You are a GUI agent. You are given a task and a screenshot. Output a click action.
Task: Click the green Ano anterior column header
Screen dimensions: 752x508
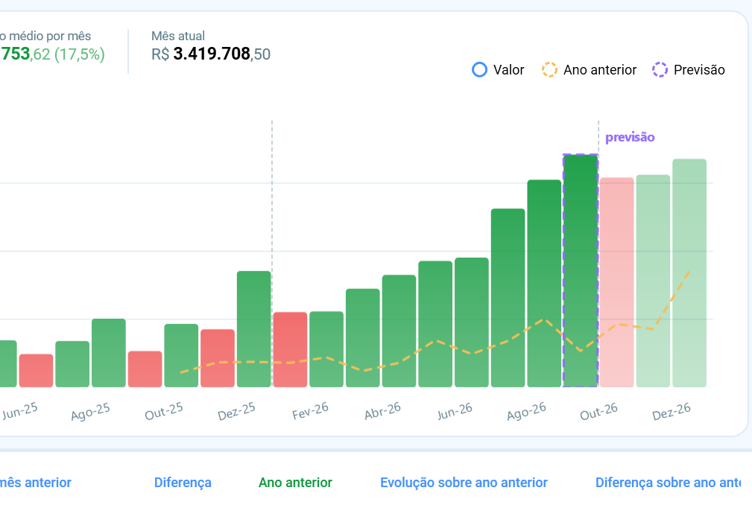coord(295,483)
